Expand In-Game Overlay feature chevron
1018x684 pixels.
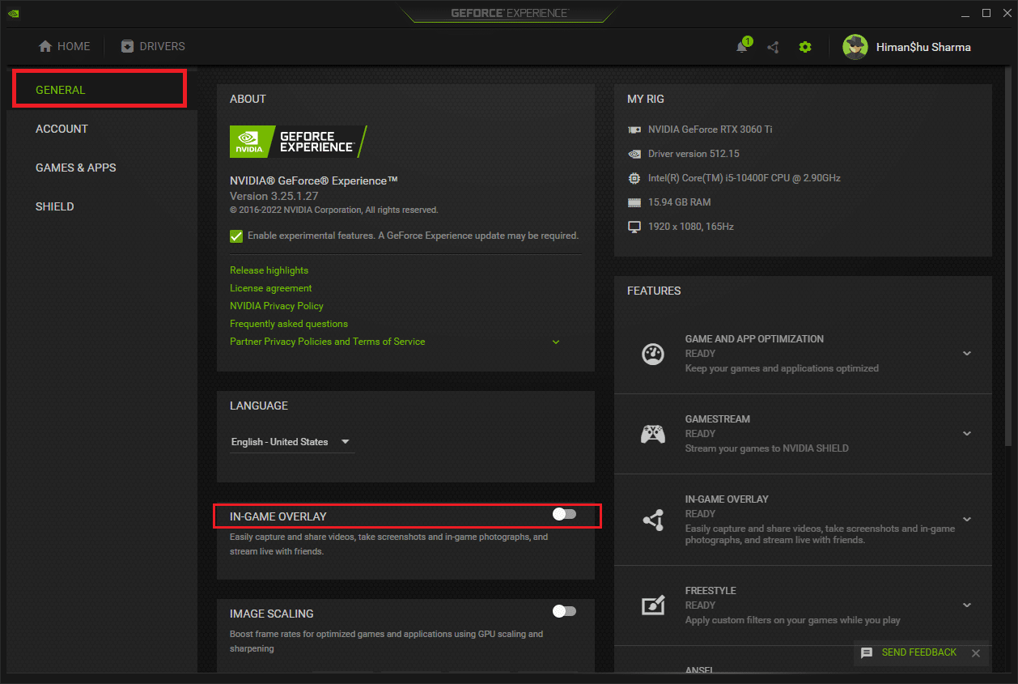click(966, 520)
